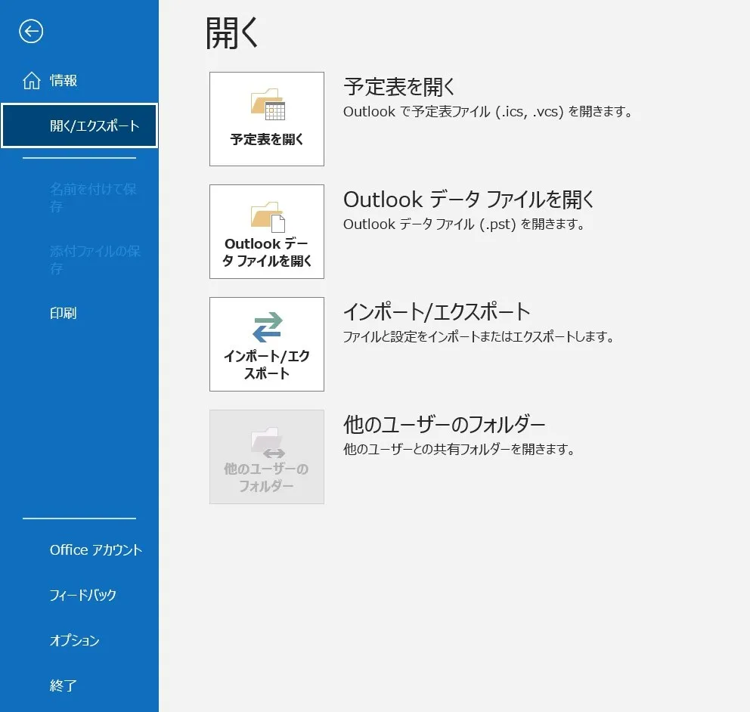Click the 予定表を開く heading text

click(x=400, y=87)
